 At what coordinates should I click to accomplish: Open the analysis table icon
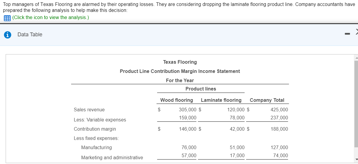pyautogui.click(x=7, y=18)
